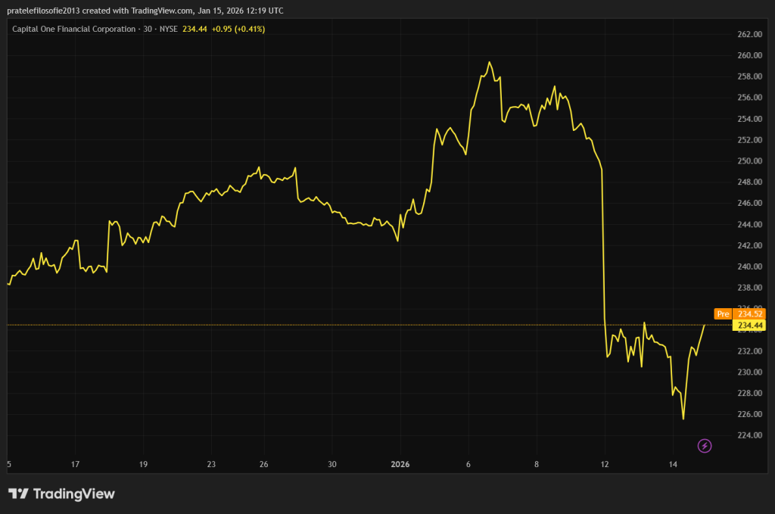The image size is (775, 514).
Task: Click the 12 date label on time axis
Action: (604, 464)
